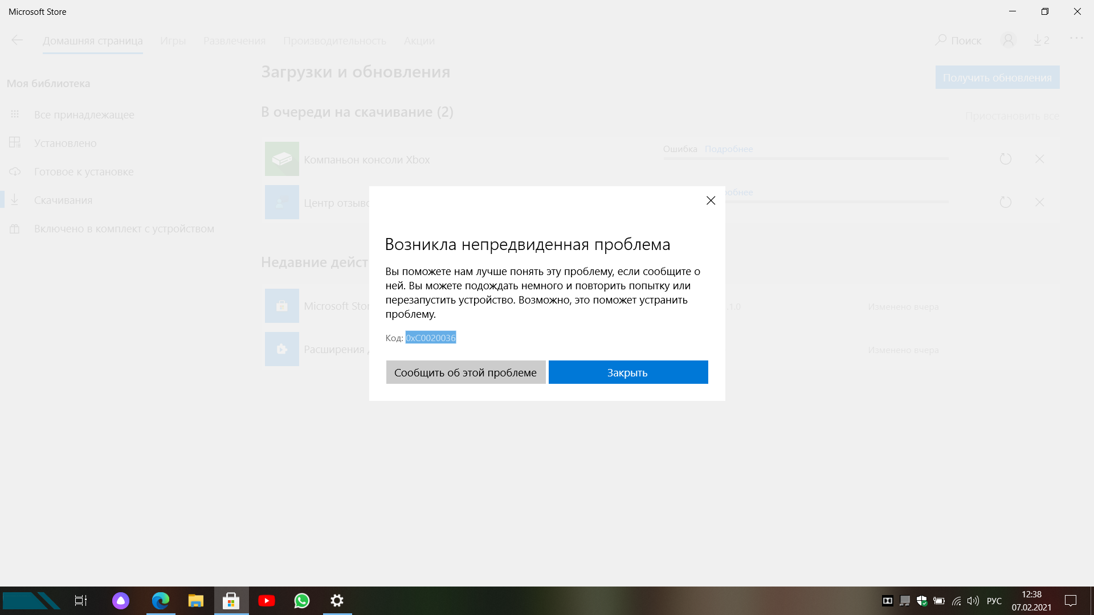The width and height of the screenshot is (1094, 615).
Task: Open Расширения recent activity thumbnail
Action: coord(282,349)
